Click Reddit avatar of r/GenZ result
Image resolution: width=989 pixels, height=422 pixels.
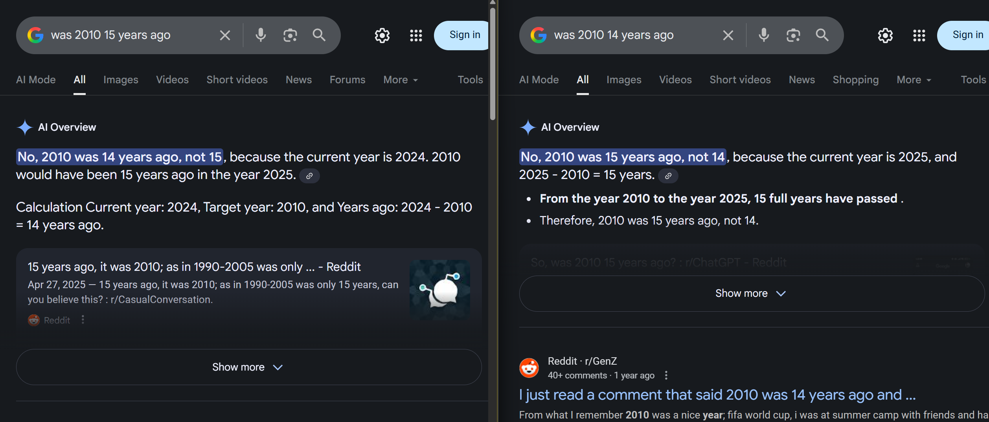click(529, 368)
